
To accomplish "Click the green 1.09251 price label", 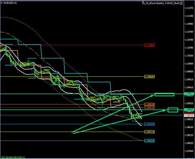I will [x=188, y=94].
